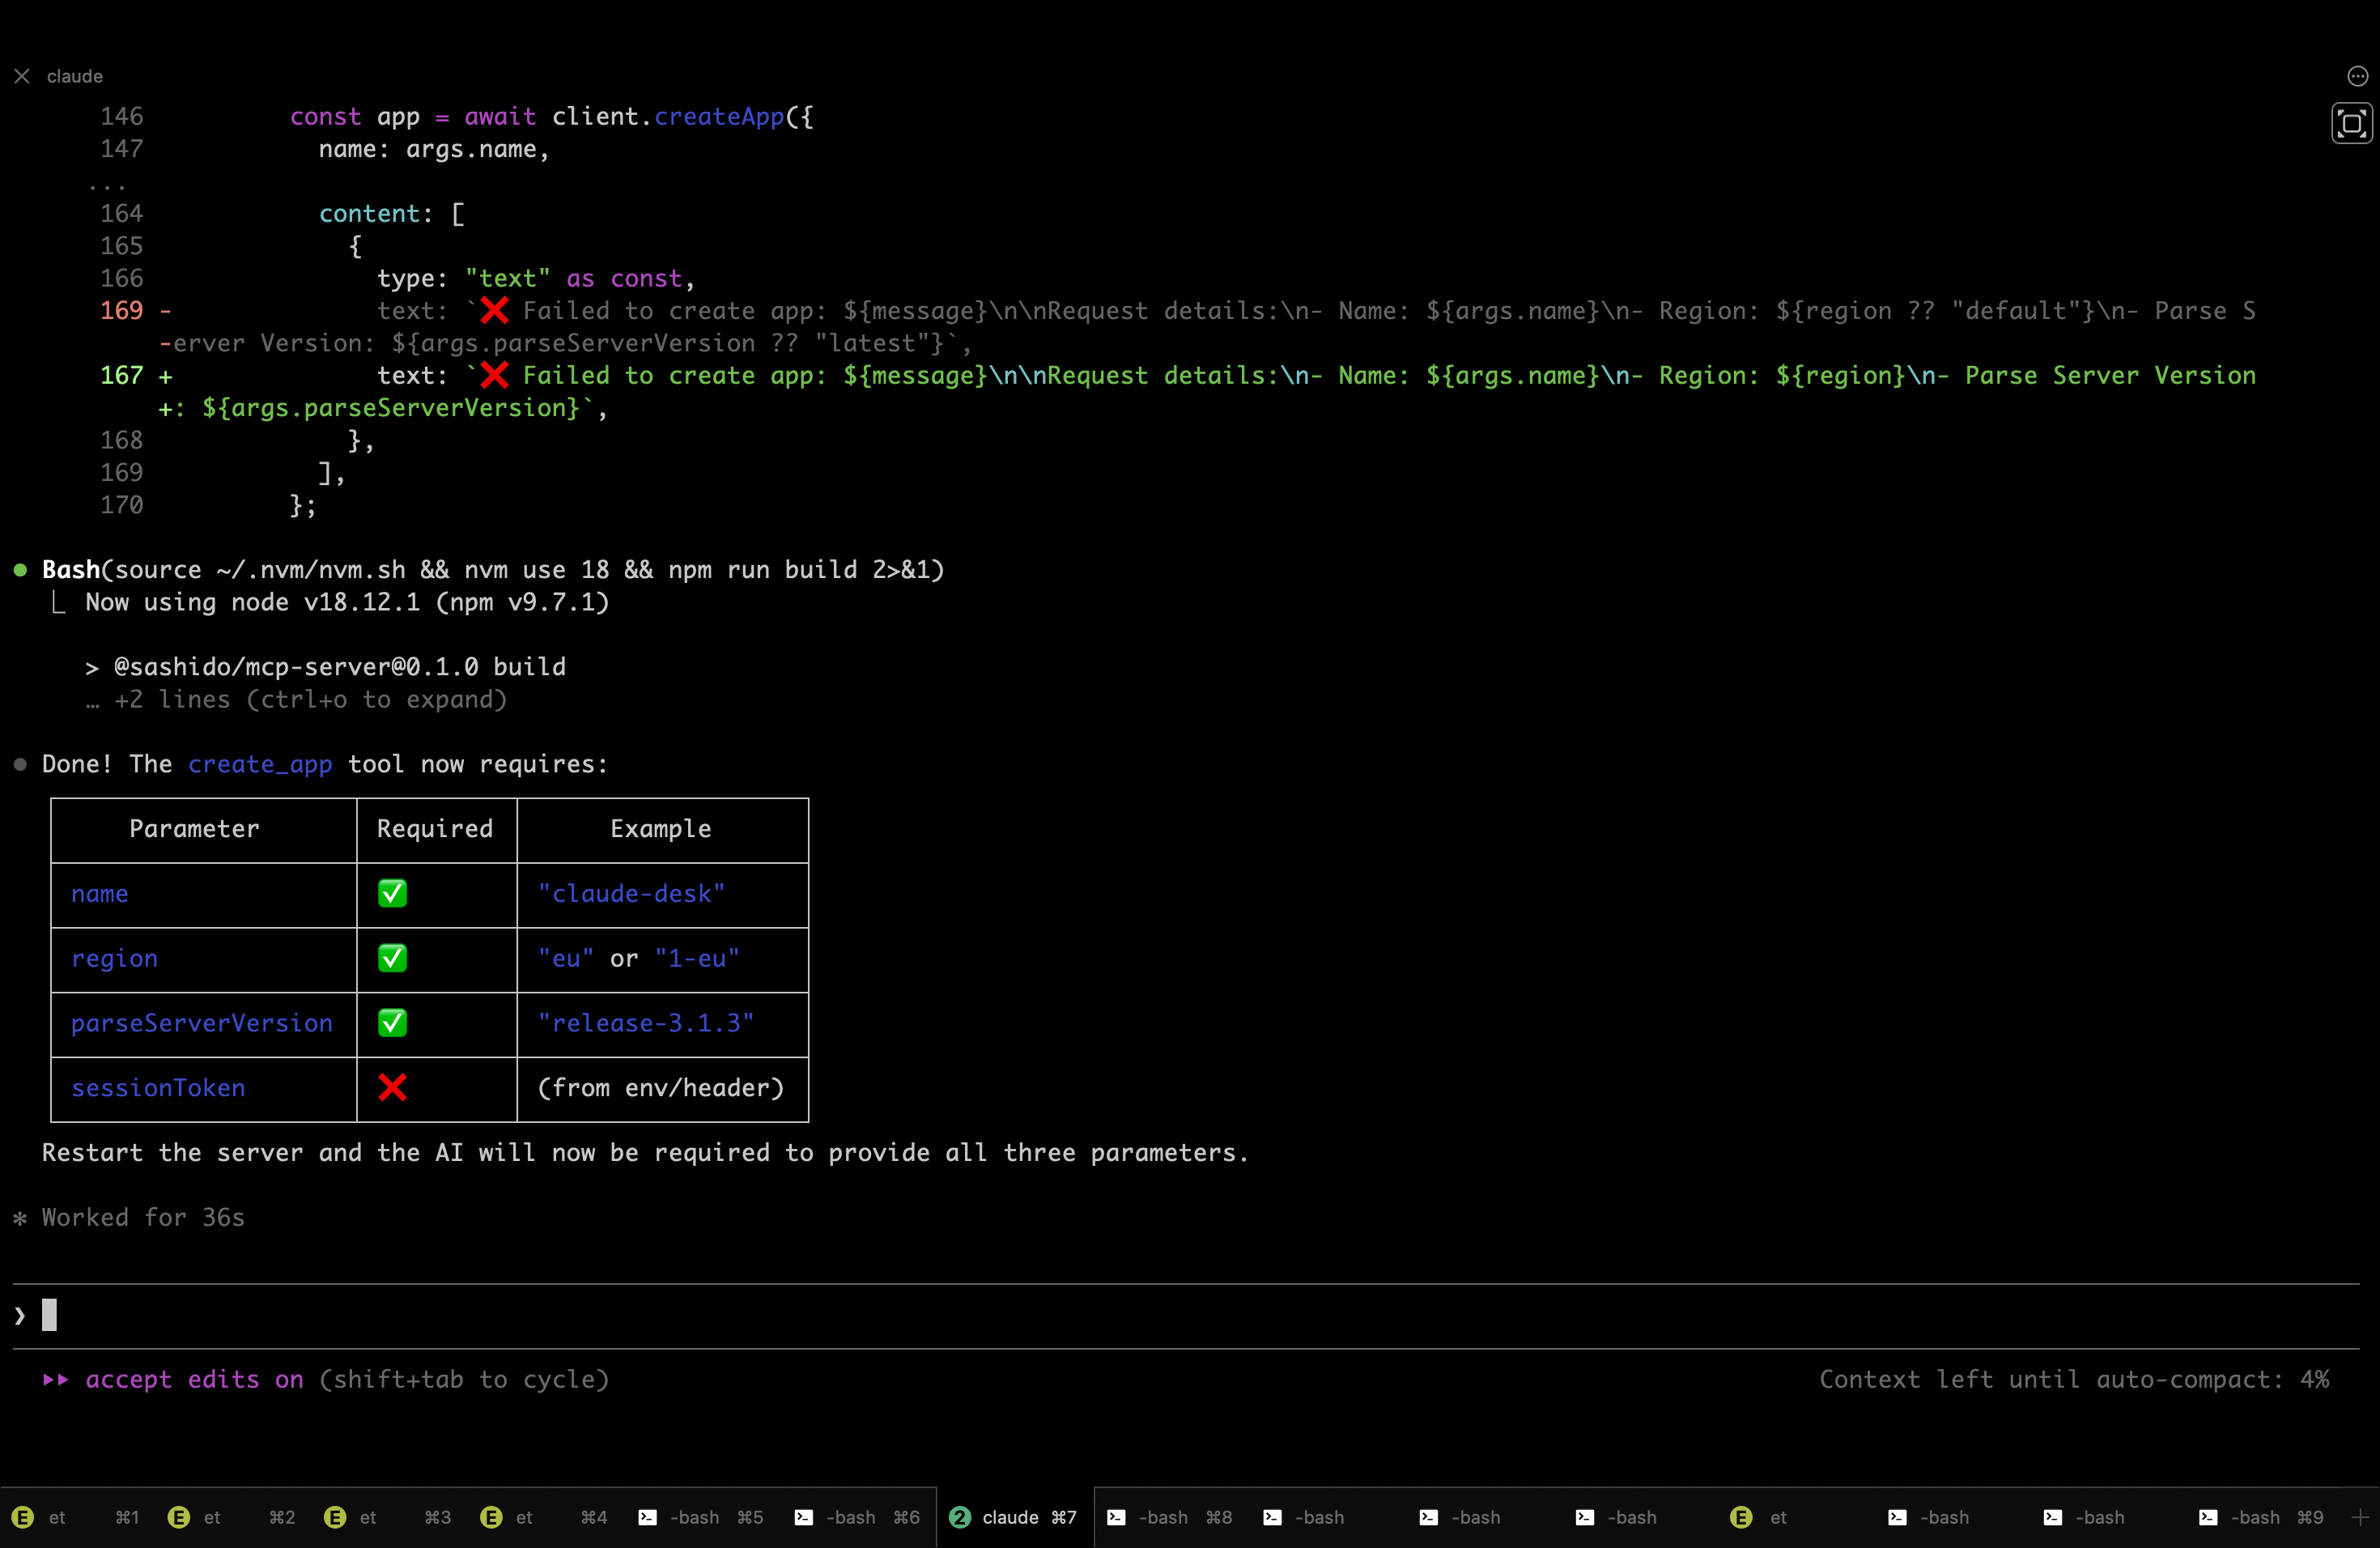Click the region row green checkmark

[392, 958]
